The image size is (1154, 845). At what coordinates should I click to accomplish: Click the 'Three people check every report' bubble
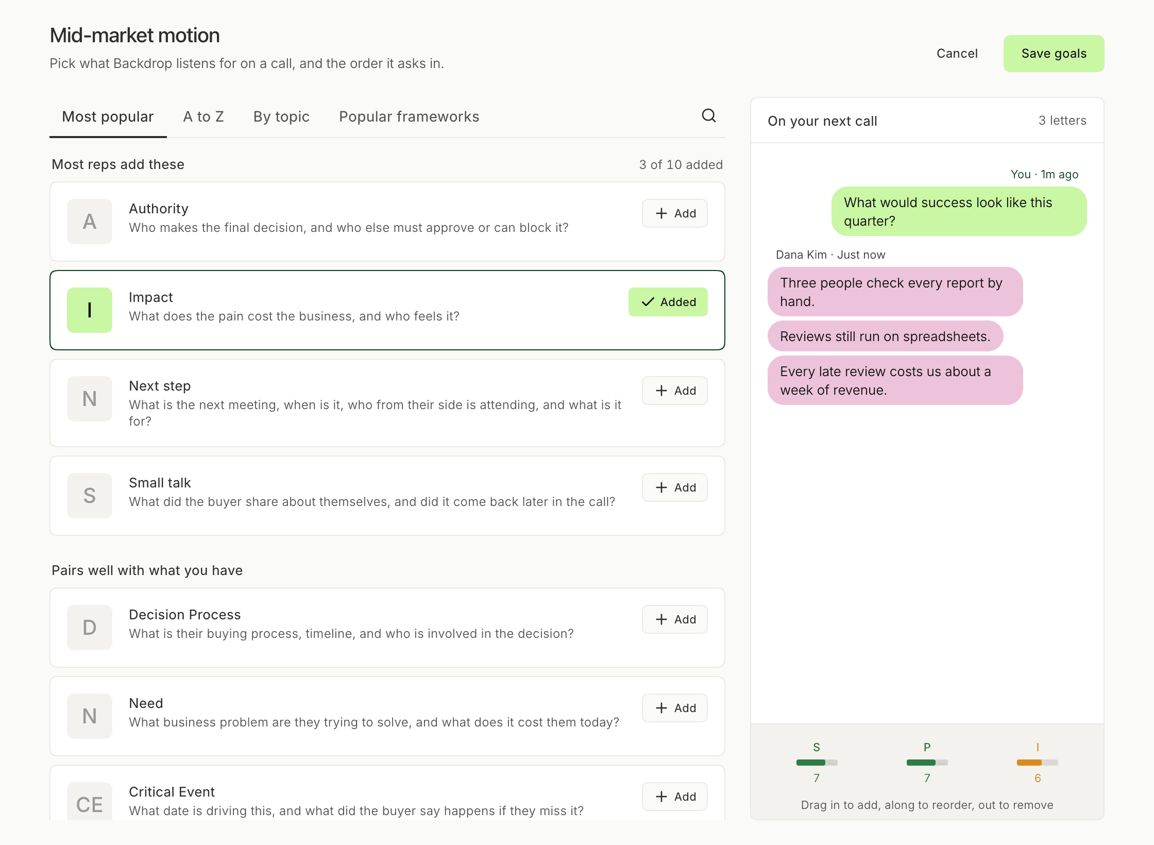pos(895,292)
